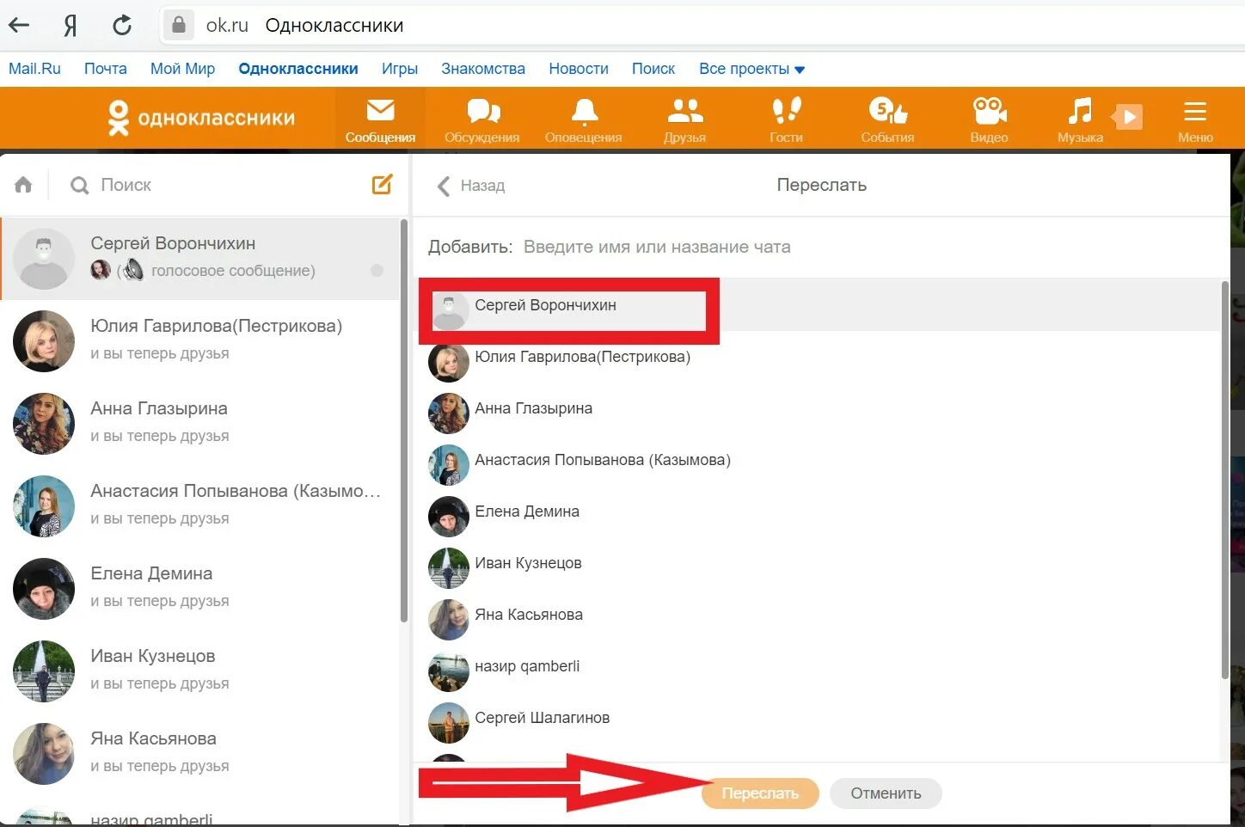Open Анна Глазырина avatar in chat list
This screenshot has height=827, width=1245.
point(44,423)
